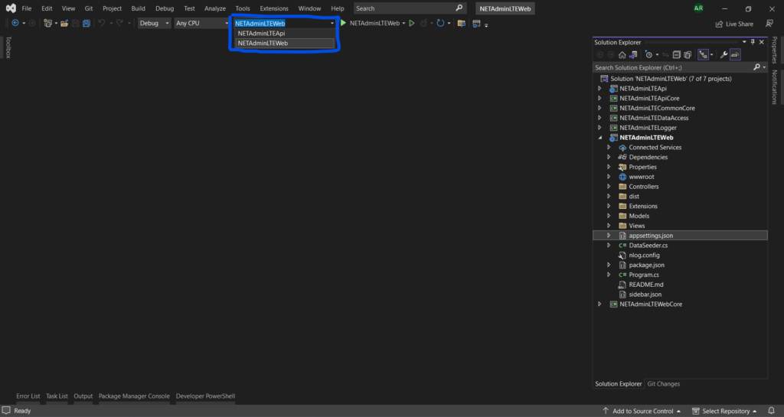784x417 pixels.
Task: Click the Navigate Backward toolbar icon
Action: pos(15,23)
